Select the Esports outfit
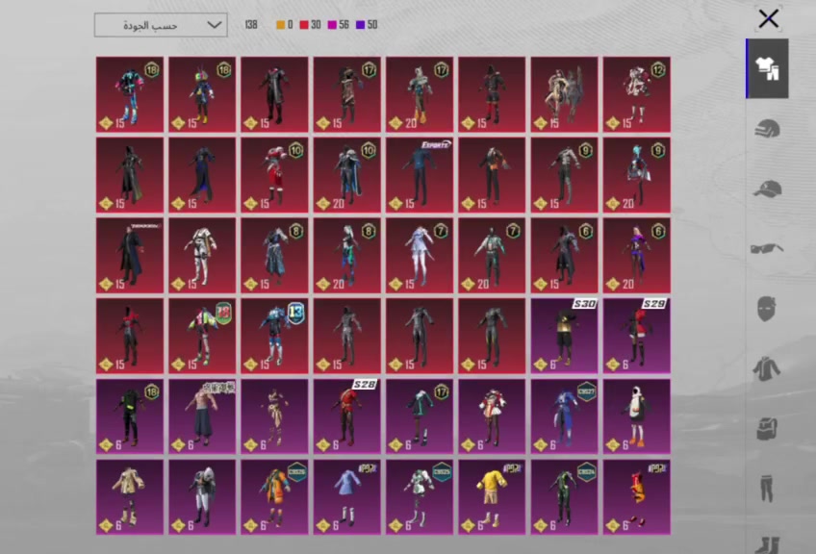 (x=420, y=175)
